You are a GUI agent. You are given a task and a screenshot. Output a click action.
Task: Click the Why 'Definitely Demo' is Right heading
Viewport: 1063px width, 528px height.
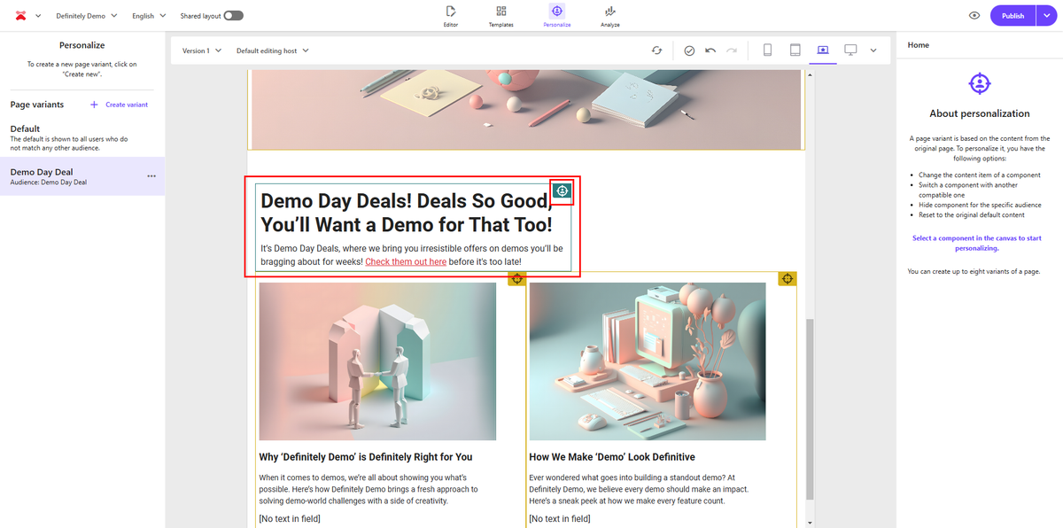pos(366,457)
